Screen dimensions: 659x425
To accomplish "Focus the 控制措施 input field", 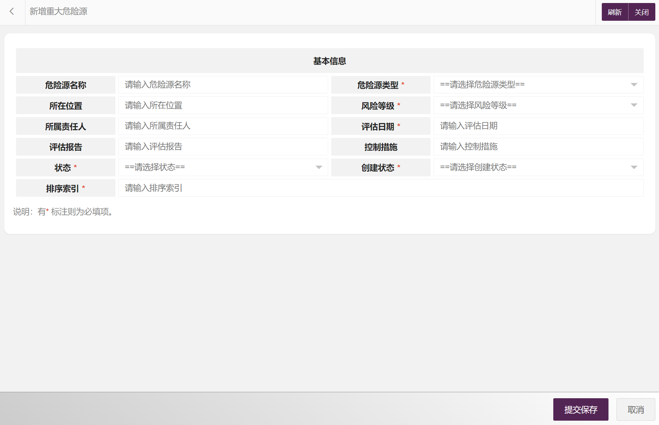I will click(538, 147).
